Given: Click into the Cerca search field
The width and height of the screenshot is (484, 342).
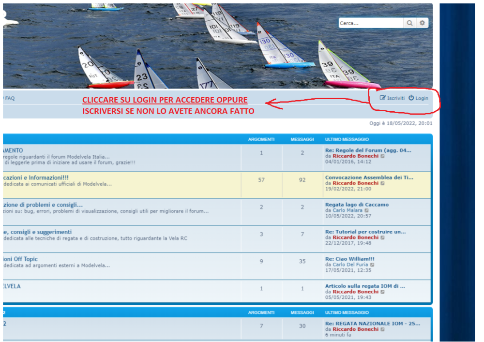Looking at the screenshot, I should coord(370,23).
